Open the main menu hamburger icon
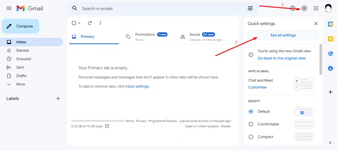Image resolution: width=337 pixels, height=150 pixels. tap(9, 8)
